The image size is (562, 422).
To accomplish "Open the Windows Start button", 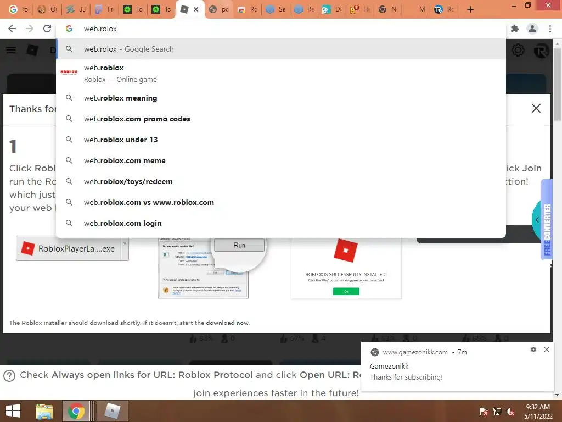I will pos(13,411).
